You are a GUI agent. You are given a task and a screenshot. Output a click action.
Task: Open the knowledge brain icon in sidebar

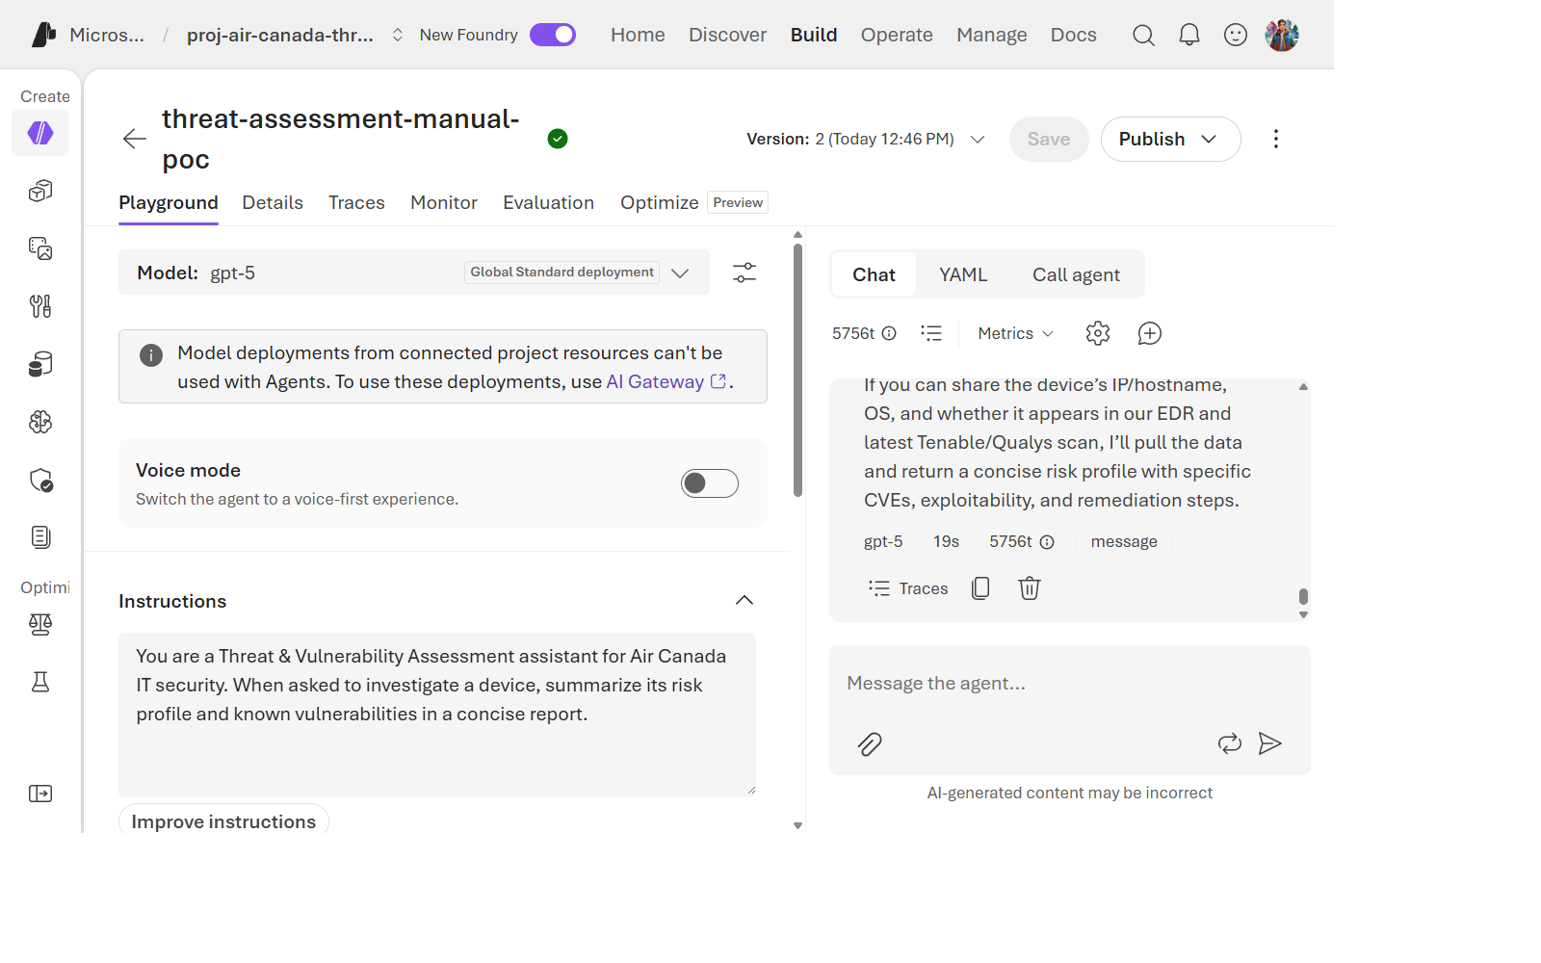tap(40, 422)
